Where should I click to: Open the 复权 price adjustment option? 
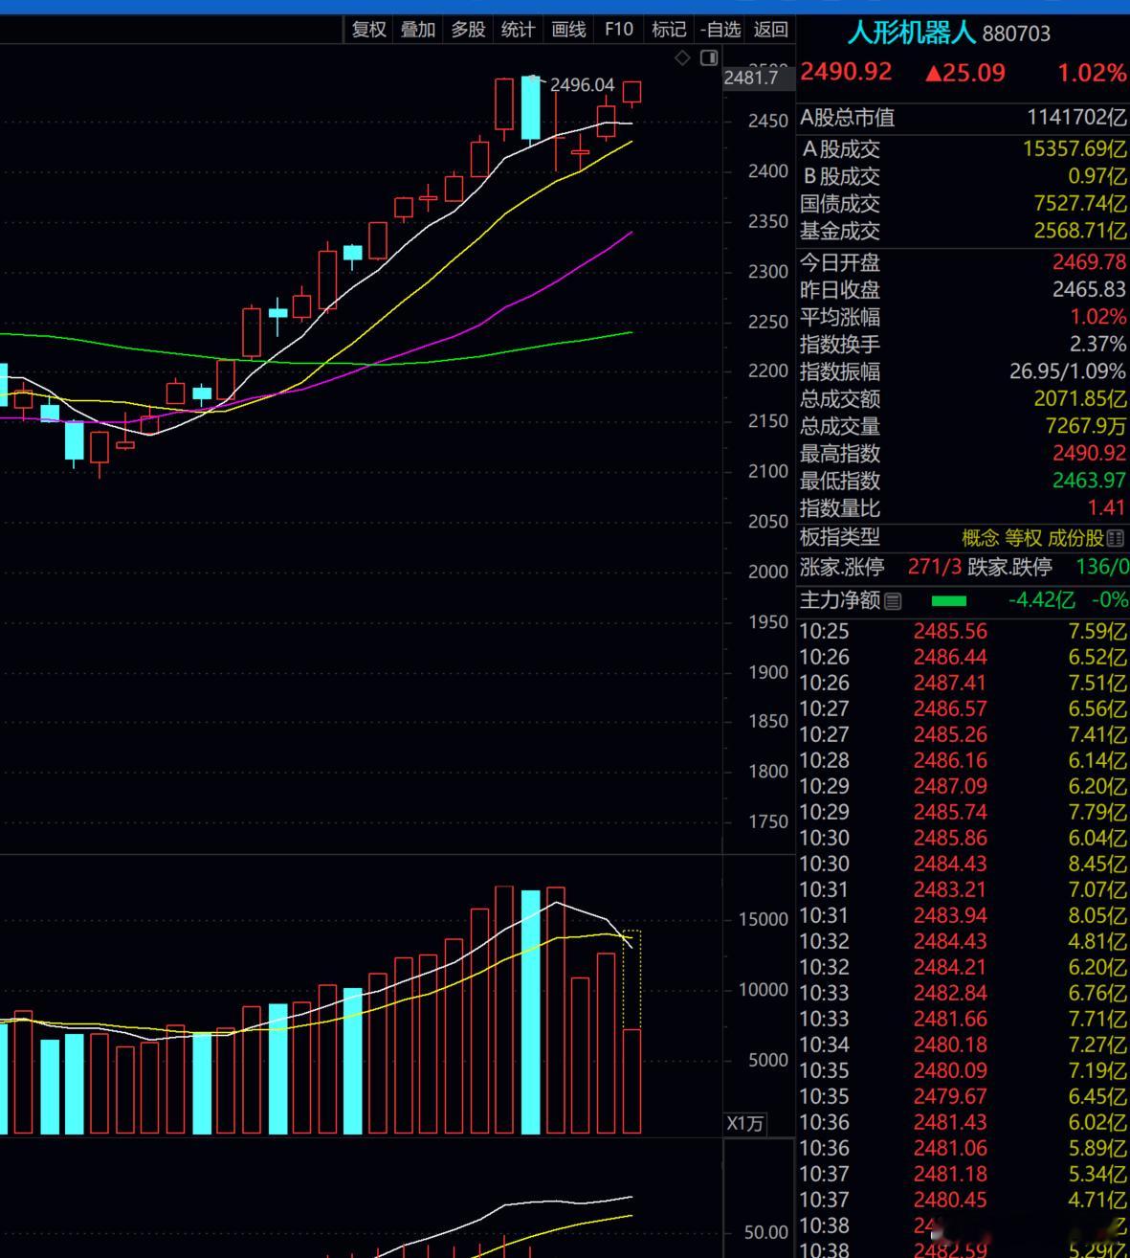pos(369,30)
